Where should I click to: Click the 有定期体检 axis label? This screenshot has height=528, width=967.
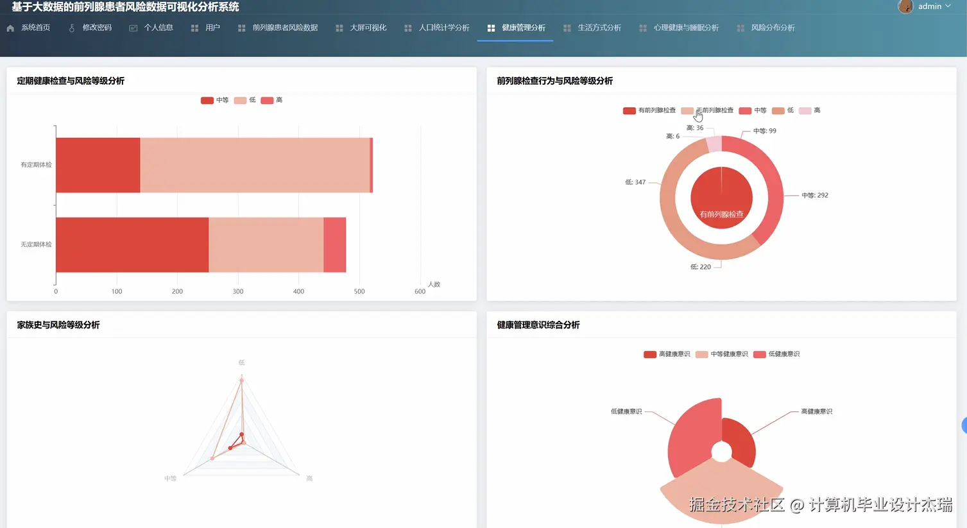click(36, 165)
